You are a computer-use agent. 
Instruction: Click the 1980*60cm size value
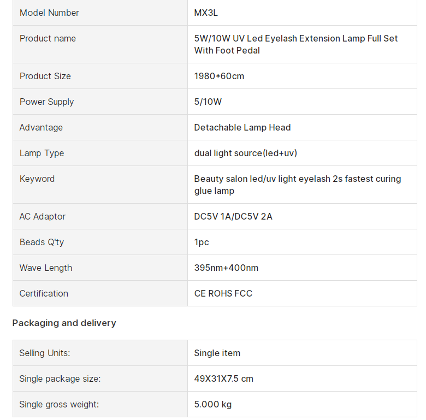tap(219, 76)
